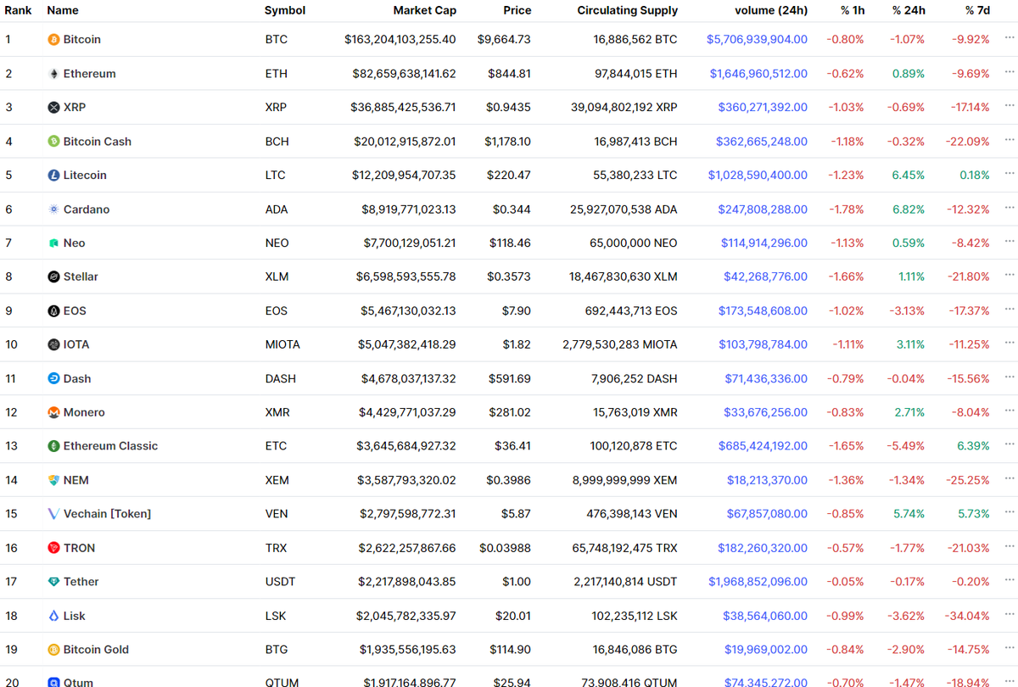Viewport: 1018px width, 687px height.
Task: Sort by Circulating Supply header
Action: pyautogui.click(x=628, y=10)
